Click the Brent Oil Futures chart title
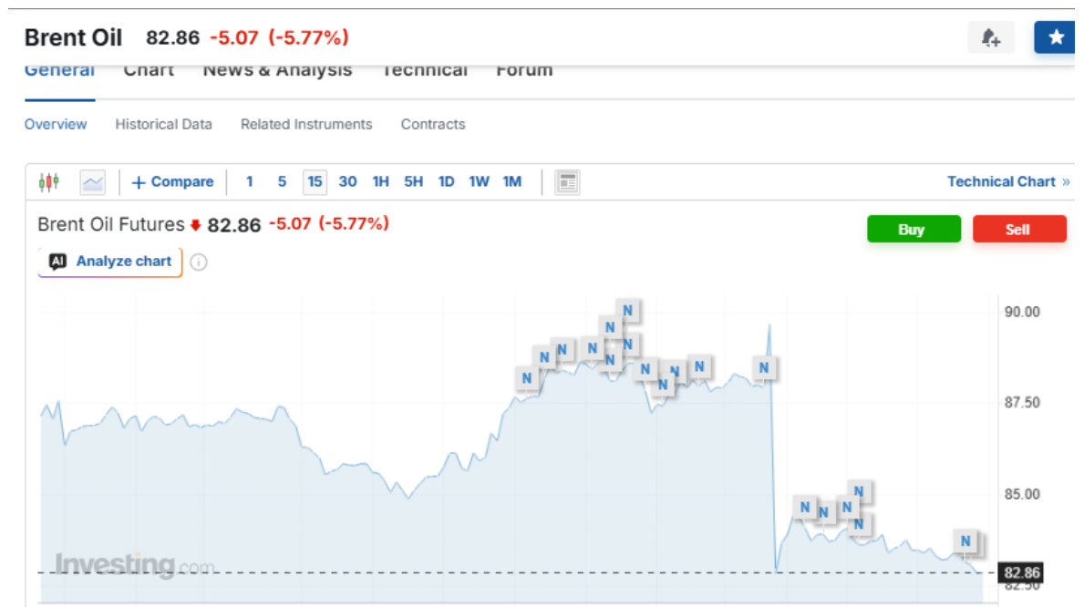Image resolution: width=1084 pixels, height=607 pixels. pos(110,225)
